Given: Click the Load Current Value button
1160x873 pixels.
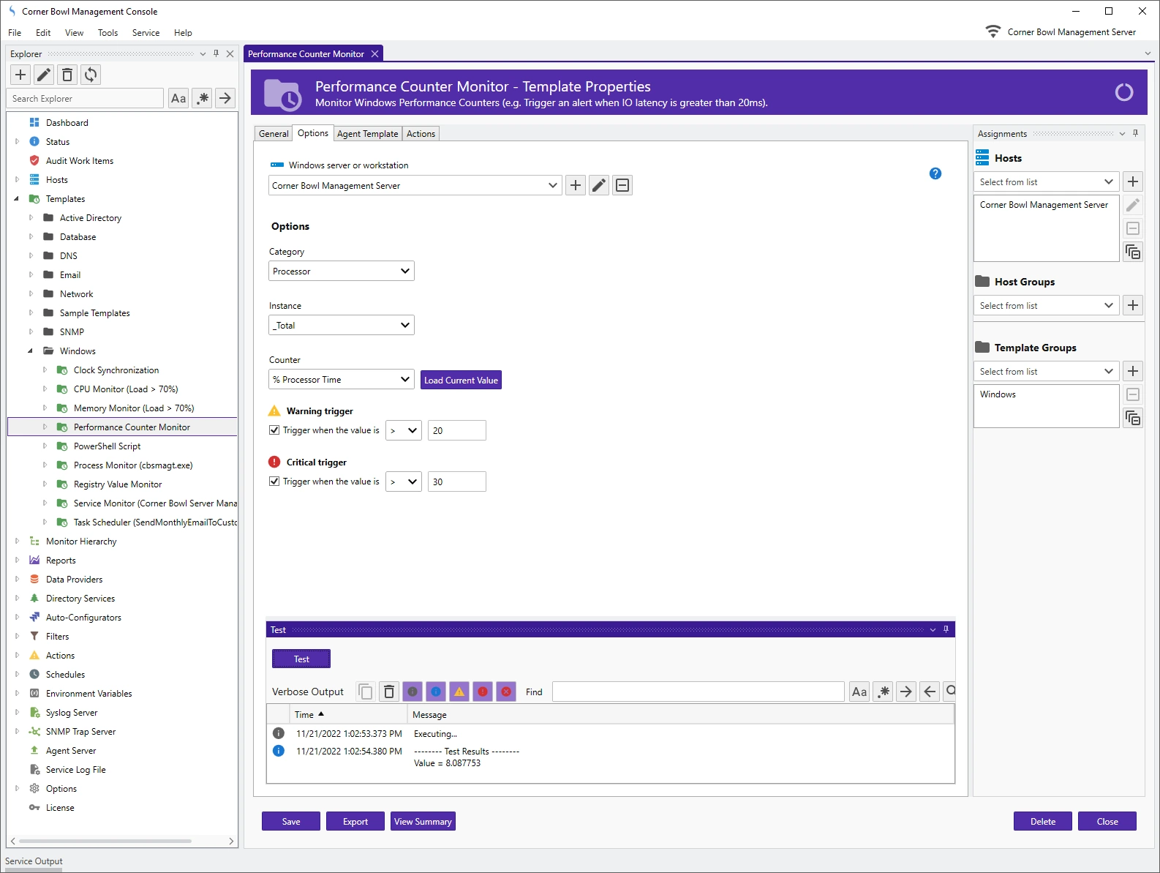Looking at the screenshot, I should click(x=461, y=381).
